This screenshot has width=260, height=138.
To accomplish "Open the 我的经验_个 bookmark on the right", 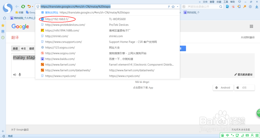I will 192,12.
